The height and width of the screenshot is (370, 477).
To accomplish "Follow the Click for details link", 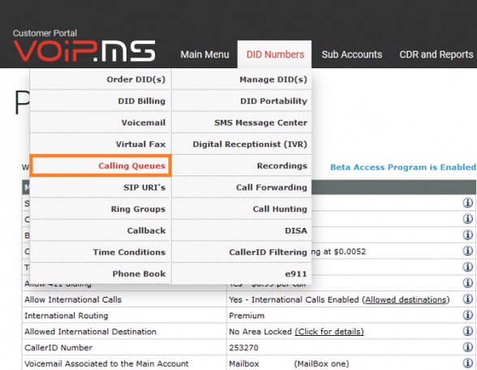I will [329, 332].
